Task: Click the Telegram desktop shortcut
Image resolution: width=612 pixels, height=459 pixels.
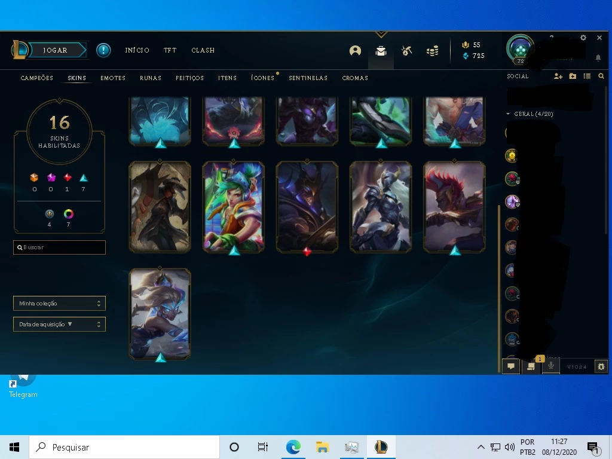Action: point(23,387)
